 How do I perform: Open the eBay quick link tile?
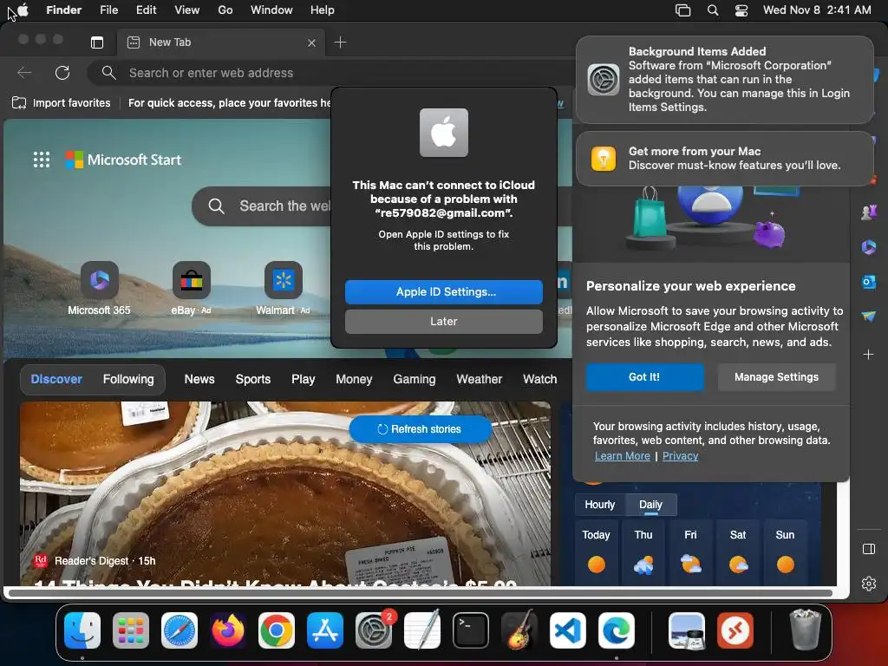pos(192,288)
